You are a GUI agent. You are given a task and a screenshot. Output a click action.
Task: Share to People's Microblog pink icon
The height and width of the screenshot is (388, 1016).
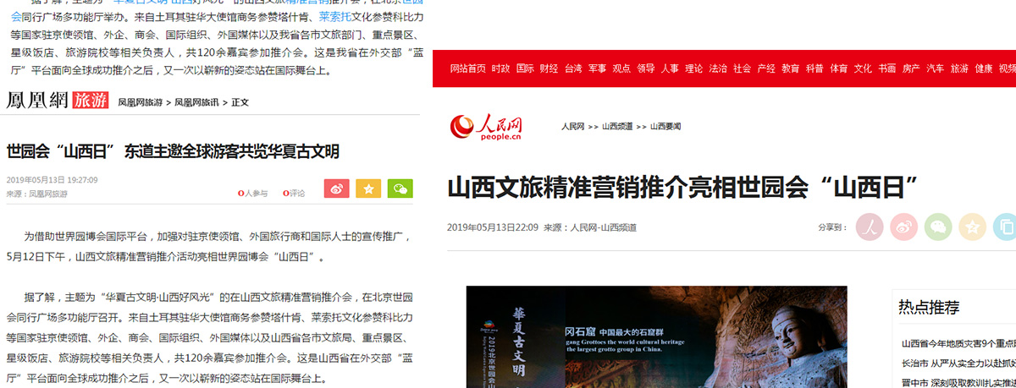point(870,227)
